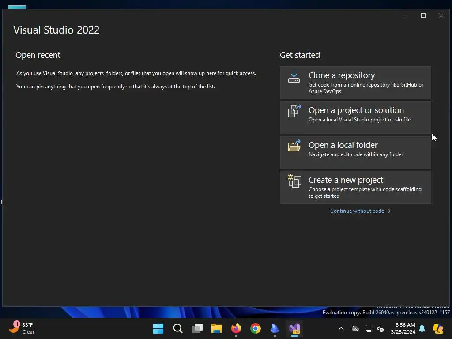The width and height of the screenshot is (452, 339).
Task: Select the Clone a repository heading
Action: click(x=342, y=75)
